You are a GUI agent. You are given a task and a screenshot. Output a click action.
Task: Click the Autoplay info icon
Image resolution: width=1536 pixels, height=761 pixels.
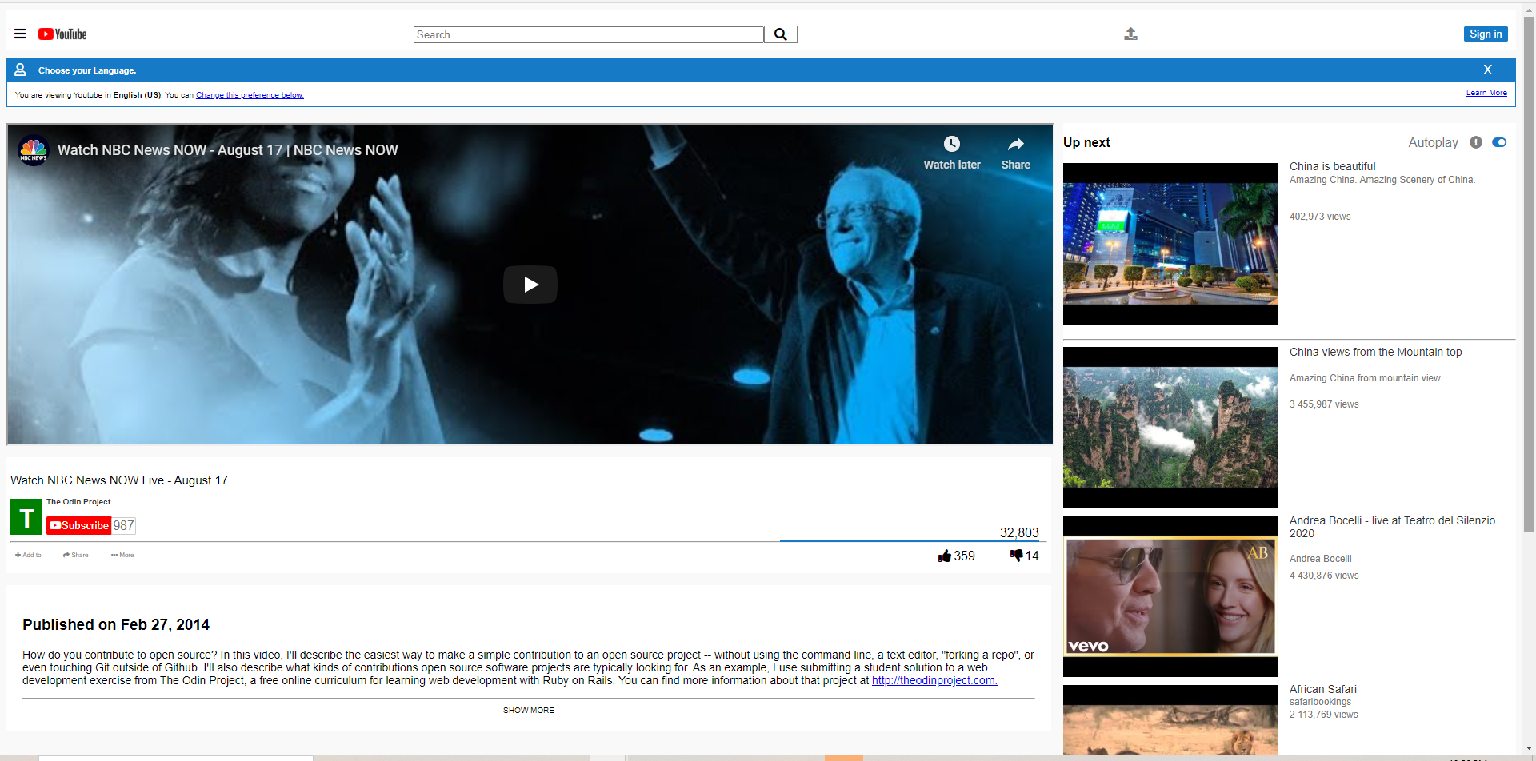click(1475, 142)
